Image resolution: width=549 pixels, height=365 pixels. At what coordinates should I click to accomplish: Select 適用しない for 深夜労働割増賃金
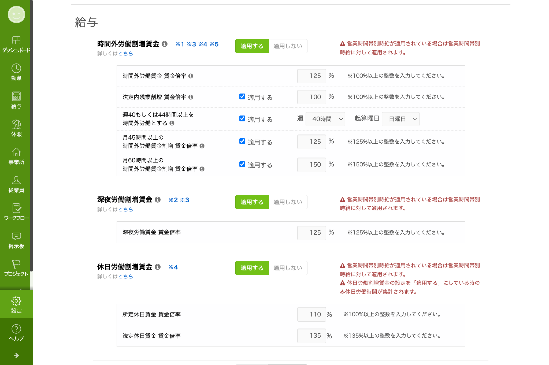(288, 202)
